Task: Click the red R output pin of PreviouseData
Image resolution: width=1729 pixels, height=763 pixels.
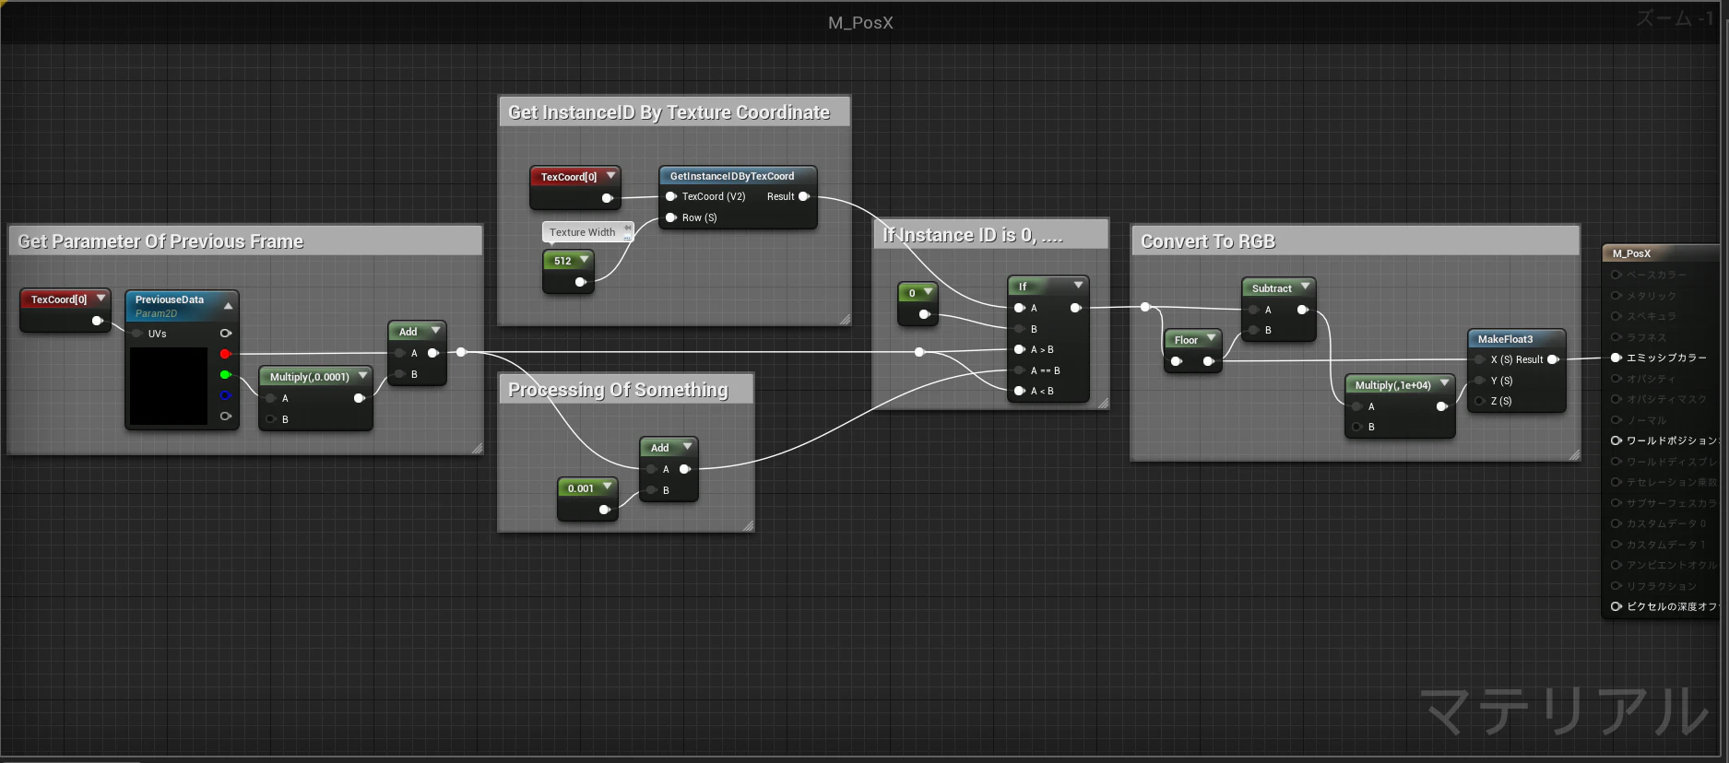Action: (x=225, y=354)
